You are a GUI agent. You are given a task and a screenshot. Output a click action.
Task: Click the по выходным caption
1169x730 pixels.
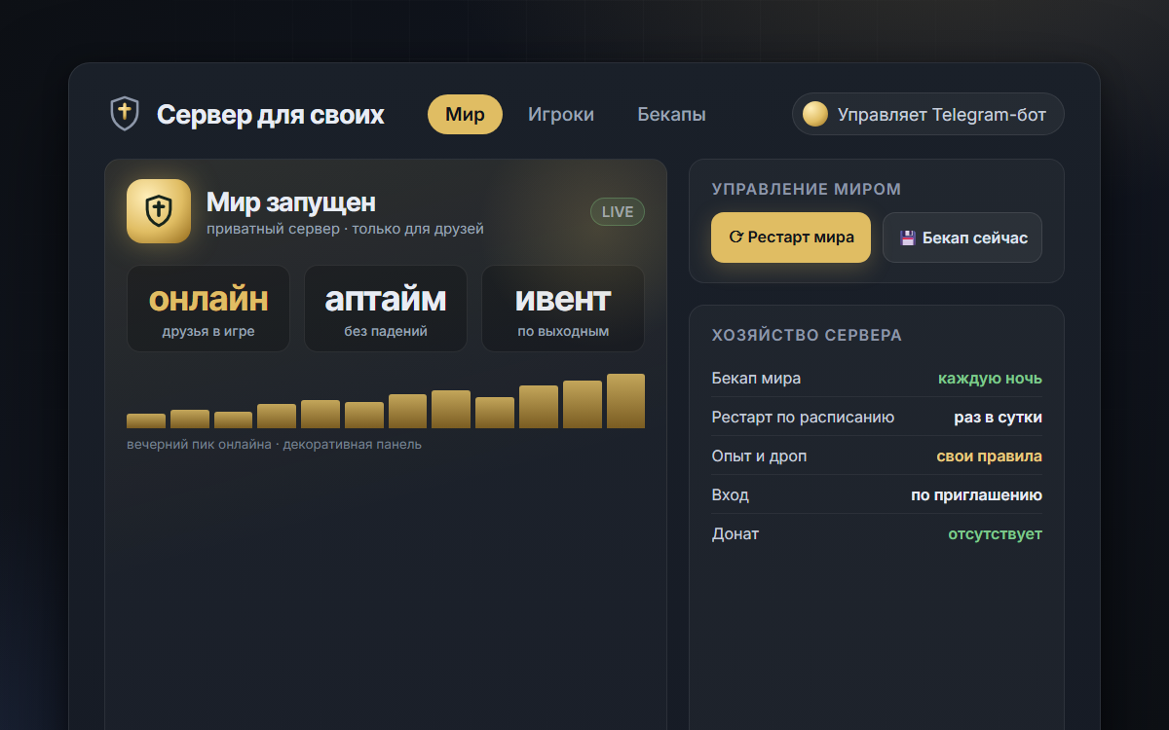[x=563, y=331]
